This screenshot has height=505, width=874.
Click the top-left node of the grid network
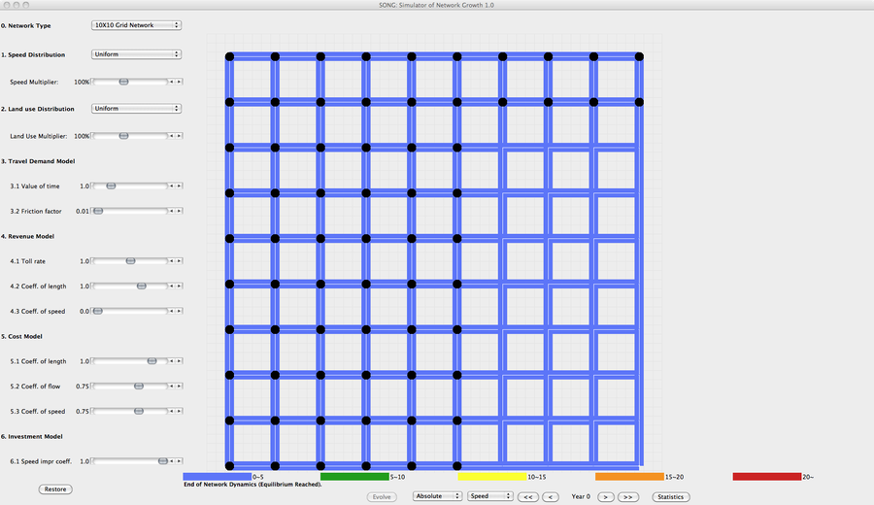229,56
